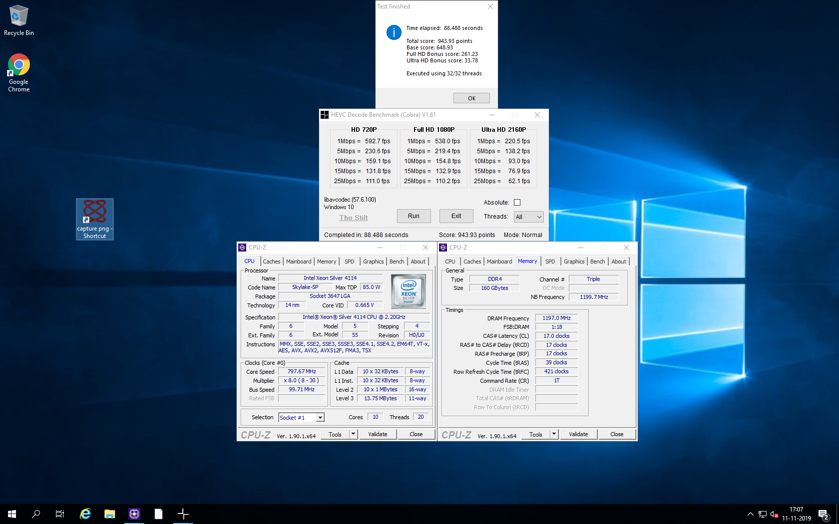Open File Explorer from taskbar
This screenshot has height=524, width=839.
[110, 514]
